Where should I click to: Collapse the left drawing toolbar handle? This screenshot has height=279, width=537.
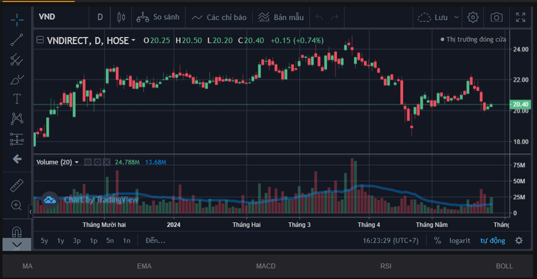click(30, 212)
